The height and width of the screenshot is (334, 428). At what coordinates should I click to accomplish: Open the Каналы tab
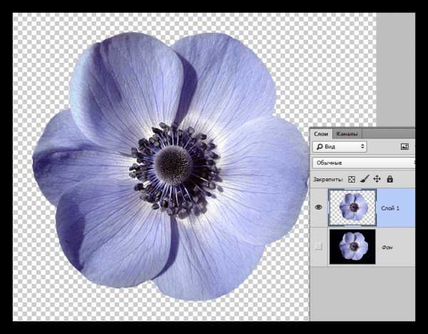[x=347, y=134]
